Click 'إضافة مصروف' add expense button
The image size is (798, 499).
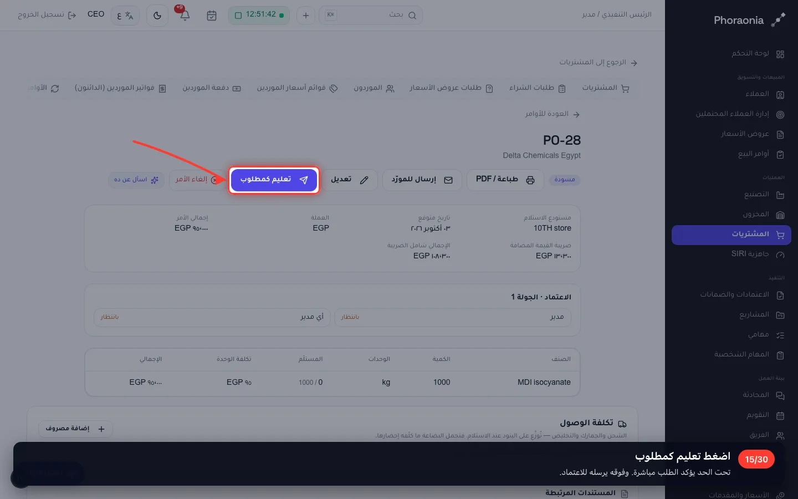click(x=75, y=429)
